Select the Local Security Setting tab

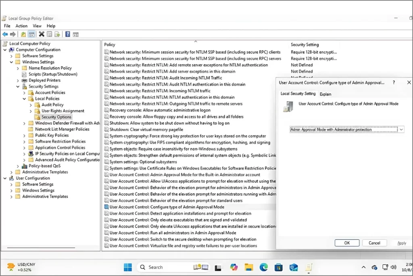[298, 94]
